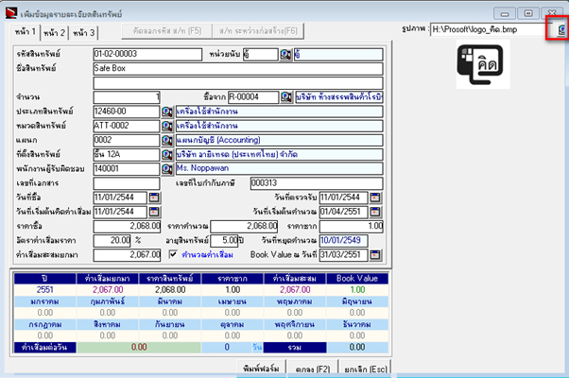Open the responsible employee lookup for 140001
569x378 pixels.
tap(167, 169)
